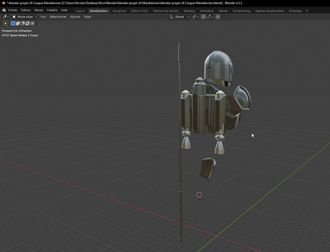Open the Global transform orientation dropdown
The width and height of the screenshot is (330, 252).
click(x=180, y=17)
